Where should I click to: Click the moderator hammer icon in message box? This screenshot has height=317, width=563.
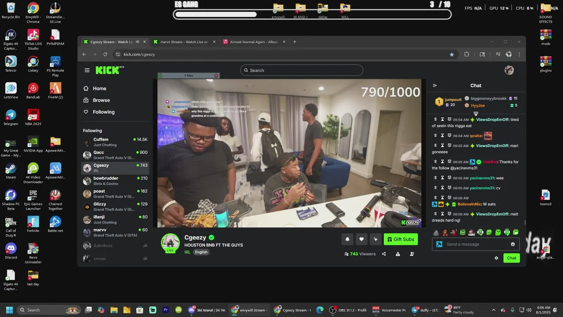point(439,244)
